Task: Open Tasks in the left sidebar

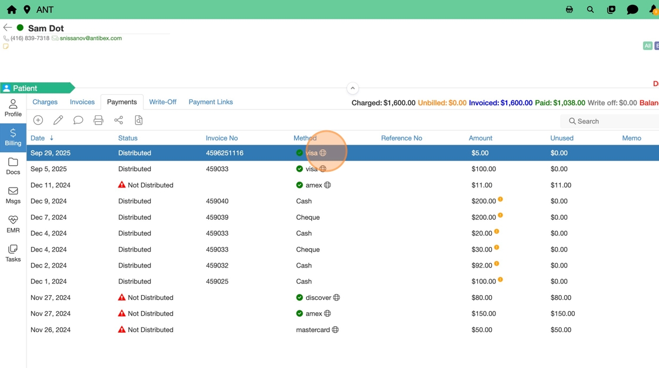Action: pyautogui.click(x=13, y=253)
